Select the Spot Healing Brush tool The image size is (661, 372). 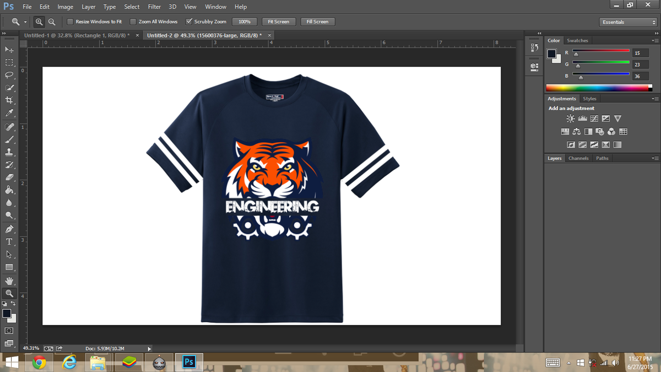[x=9, y=127]
